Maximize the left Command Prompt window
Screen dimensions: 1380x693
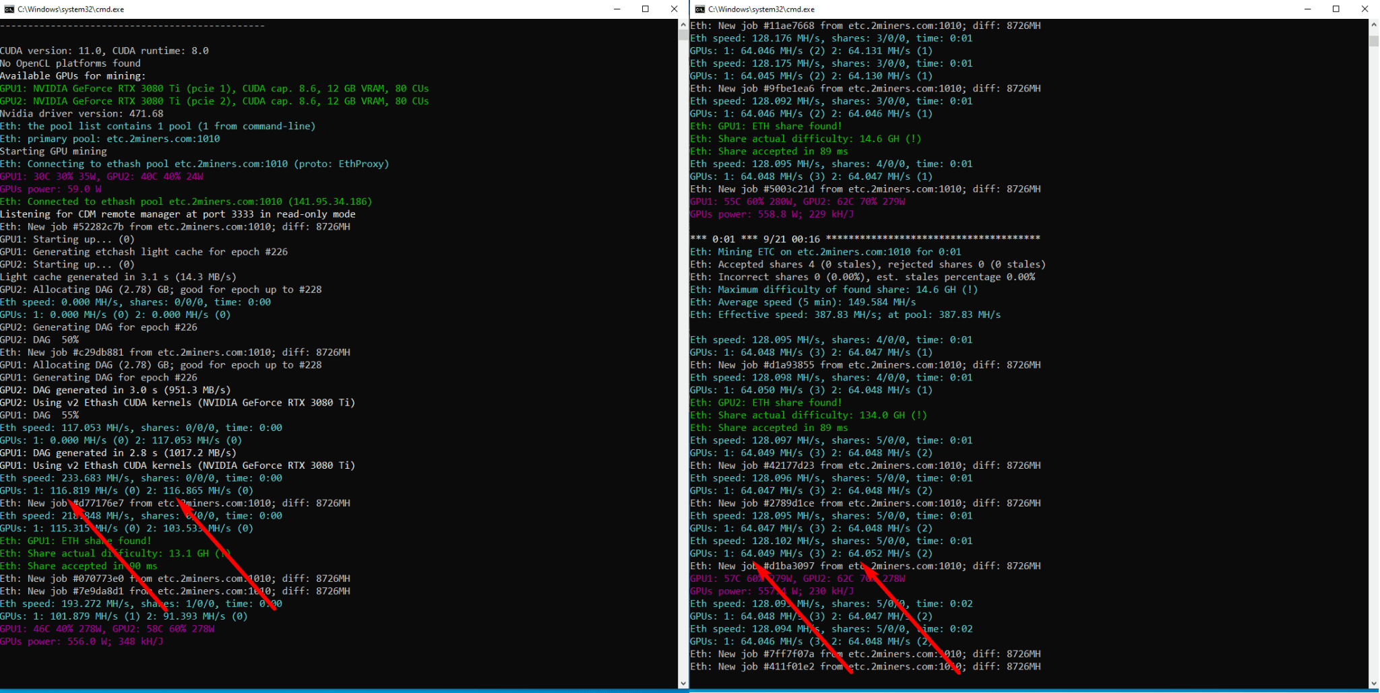point(646,9)
